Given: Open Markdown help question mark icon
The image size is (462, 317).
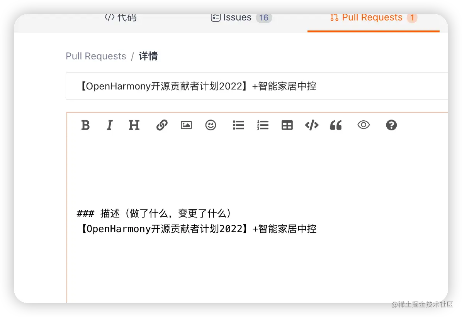Looking at the screenshot, I should pos(391,125).
